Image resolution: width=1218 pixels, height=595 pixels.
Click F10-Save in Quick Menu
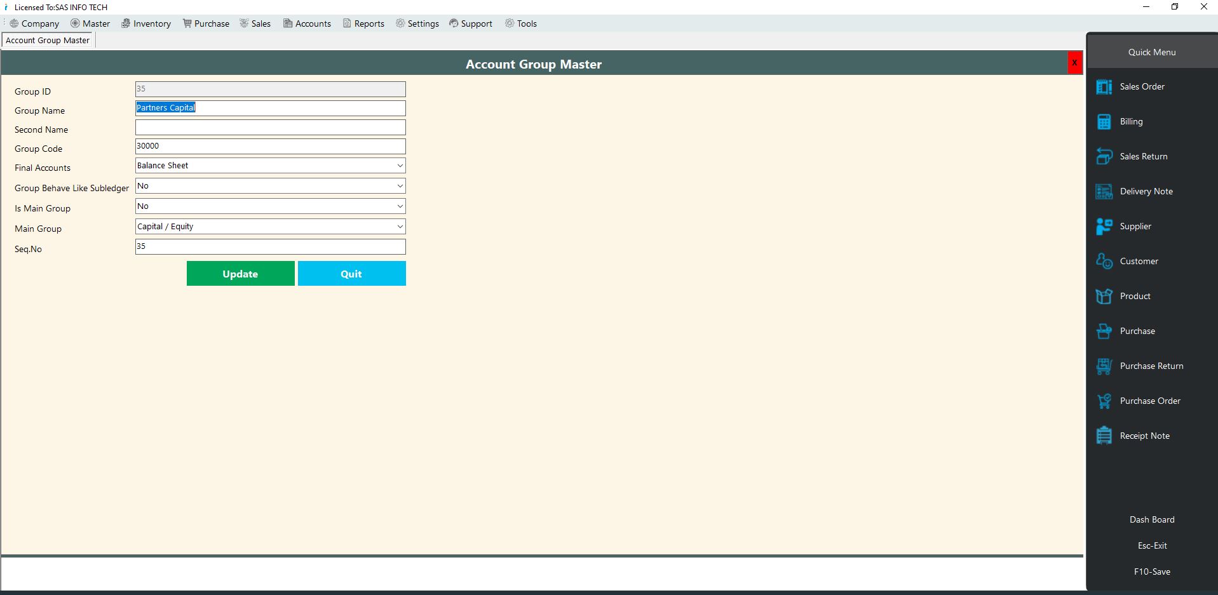(1152, 572)
